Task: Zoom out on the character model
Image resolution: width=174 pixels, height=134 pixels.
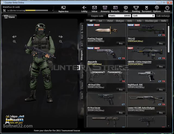Action: (61, 42)
